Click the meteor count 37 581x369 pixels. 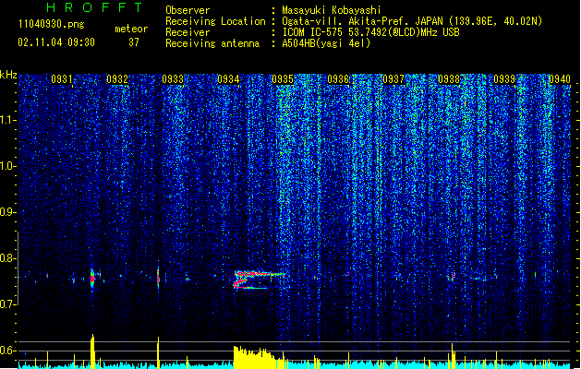click(x=134, y=42)
